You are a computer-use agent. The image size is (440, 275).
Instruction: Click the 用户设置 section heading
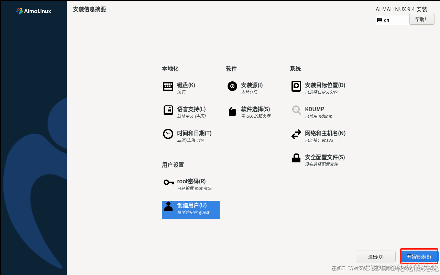[x=173, y=165]
